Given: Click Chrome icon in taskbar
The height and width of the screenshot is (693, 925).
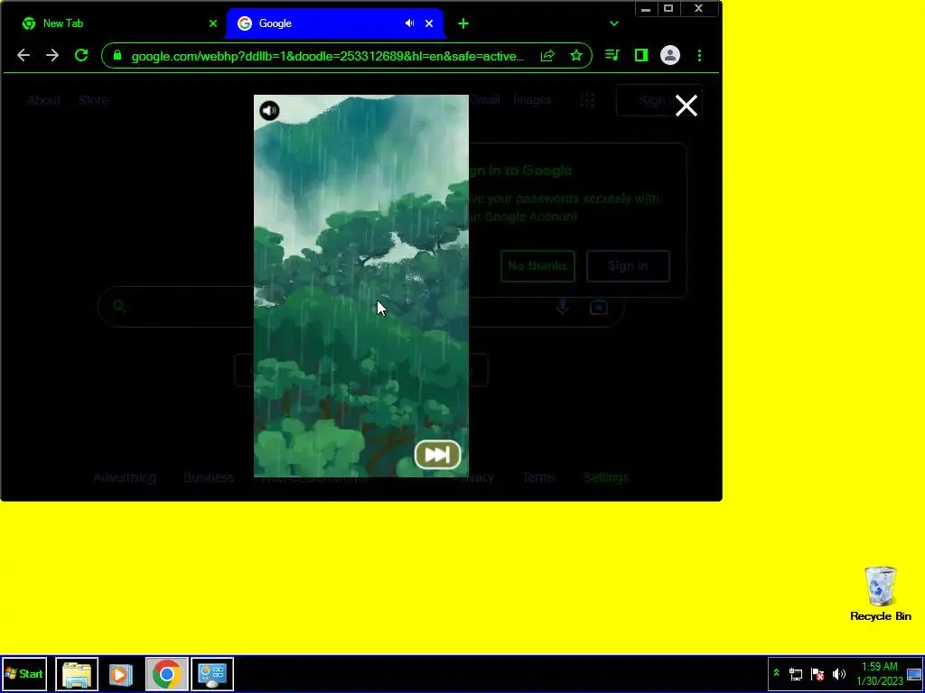Looking at the screenshot, I should pos(167,674).
